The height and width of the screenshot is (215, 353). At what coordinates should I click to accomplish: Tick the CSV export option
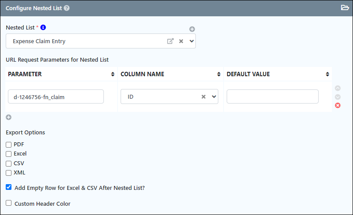click(x=8, y=163)
